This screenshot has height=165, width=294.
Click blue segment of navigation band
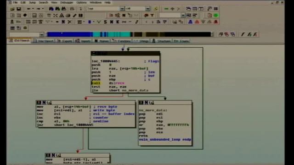pos(69,34)
